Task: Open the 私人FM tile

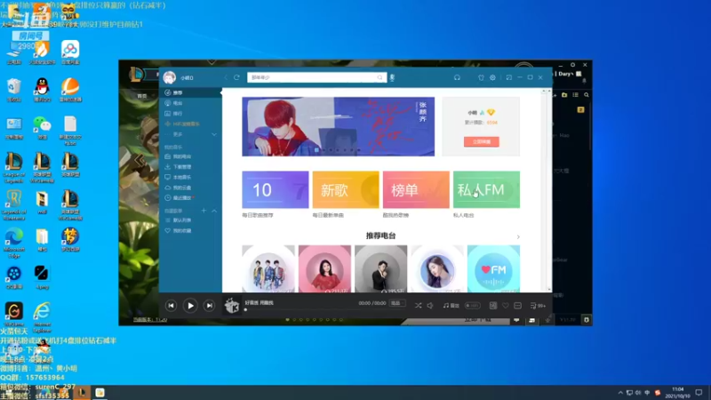Action: point(486,189)
